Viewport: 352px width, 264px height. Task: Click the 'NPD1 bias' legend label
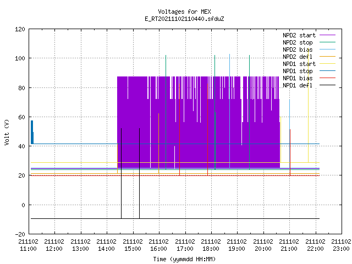coord(298,78)
